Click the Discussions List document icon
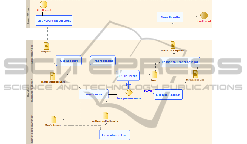Image resolution: width=247 pixels, height=144 pixels. coord(195,74)
